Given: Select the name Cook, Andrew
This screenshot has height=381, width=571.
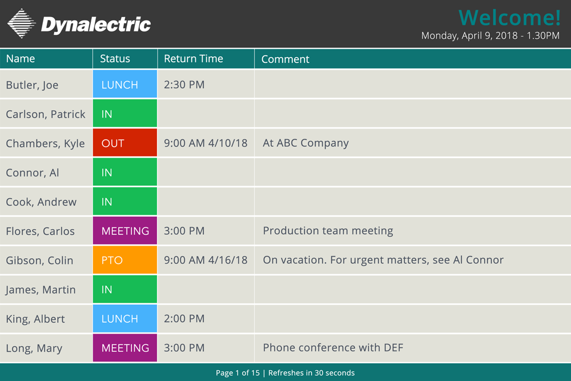Looking at the screenshot, I should tap(41, 202).
